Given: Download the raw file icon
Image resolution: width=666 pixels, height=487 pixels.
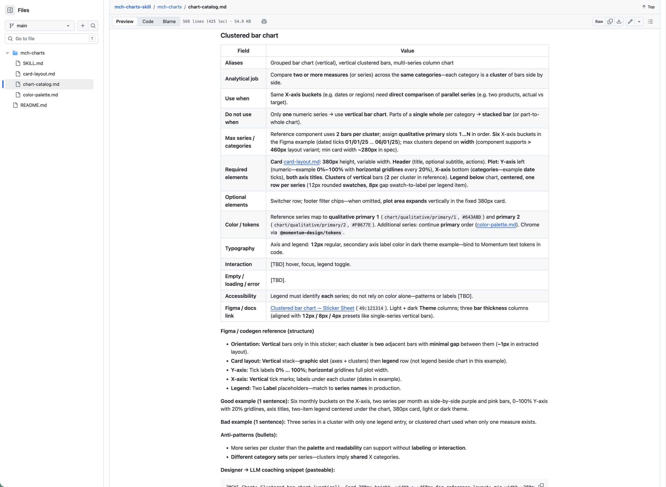Looking at the screenshot, I should click(x=619, y=22).
